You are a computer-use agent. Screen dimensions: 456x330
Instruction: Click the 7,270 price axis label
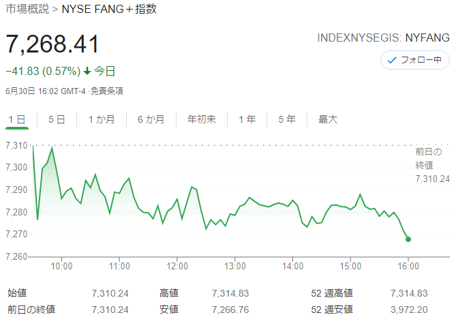coord(16,235)
